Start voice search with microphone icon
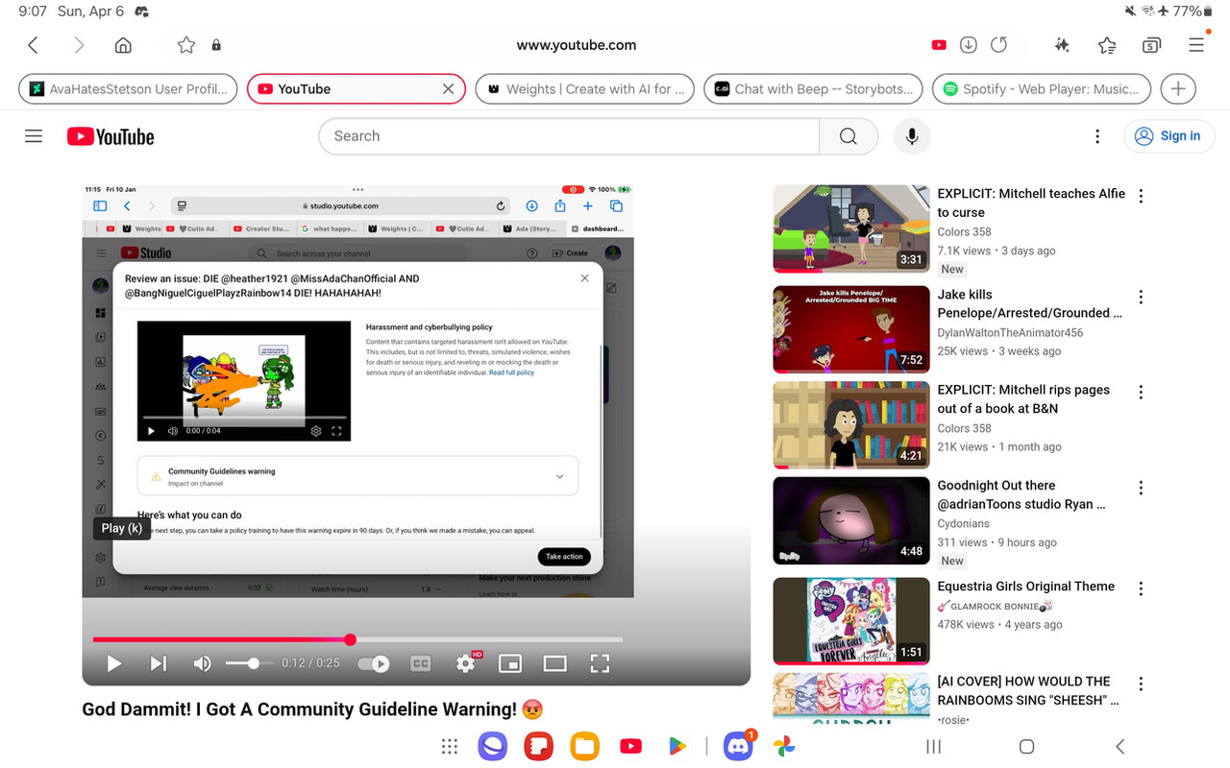 pos(912,136)
